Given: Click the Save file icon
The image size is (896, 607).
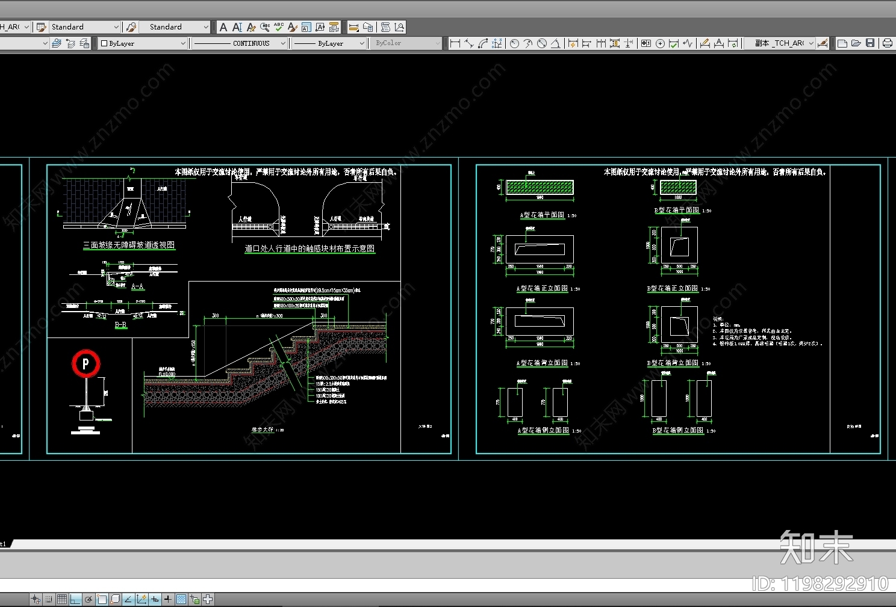Looking at the screenshot, I should point(870,43).
